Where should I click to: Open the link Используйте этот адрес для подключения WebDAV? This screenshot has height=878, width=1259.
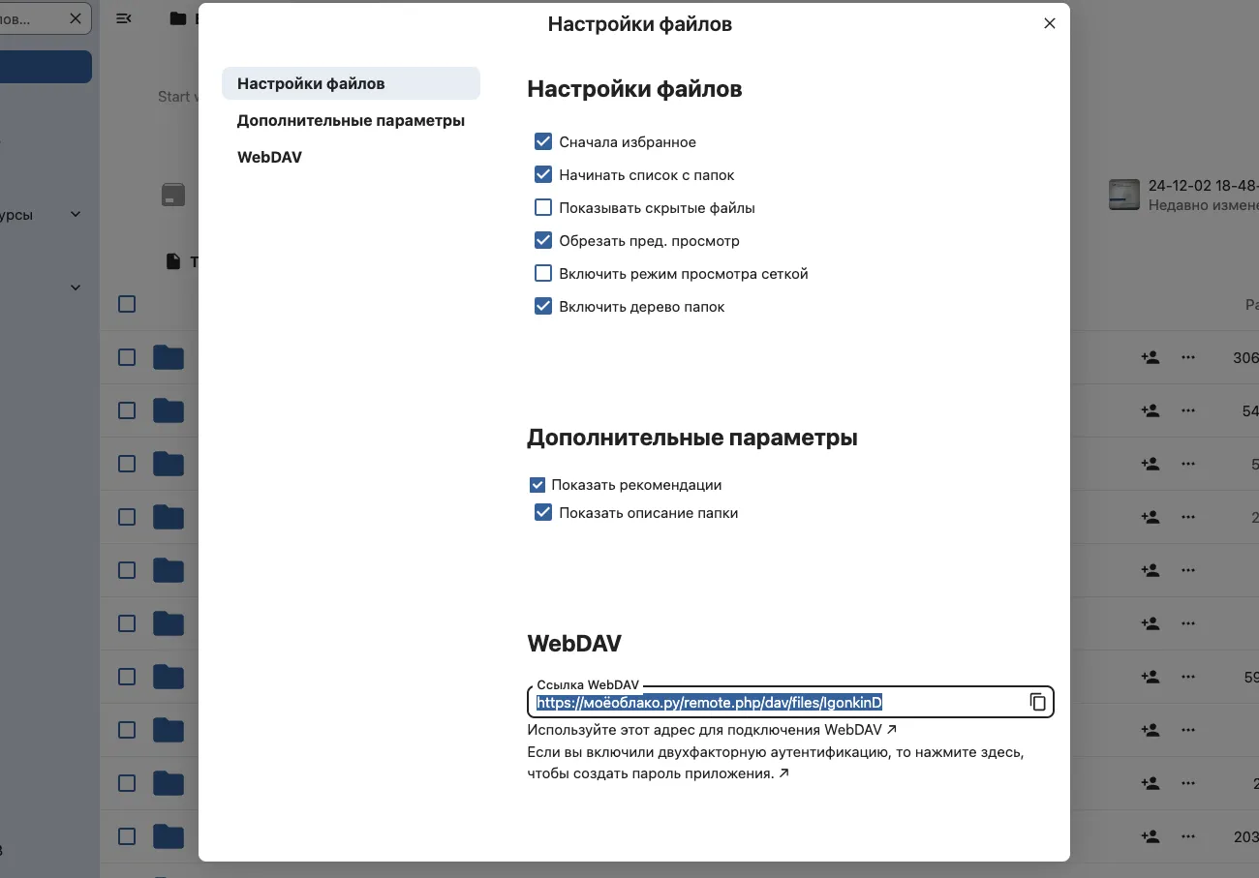pyautogui.click(x=712, y=730)
